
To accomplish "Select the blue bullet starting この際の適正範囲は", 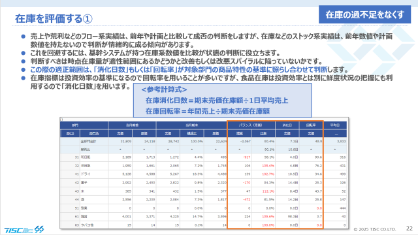I will [x=189, y=70].
